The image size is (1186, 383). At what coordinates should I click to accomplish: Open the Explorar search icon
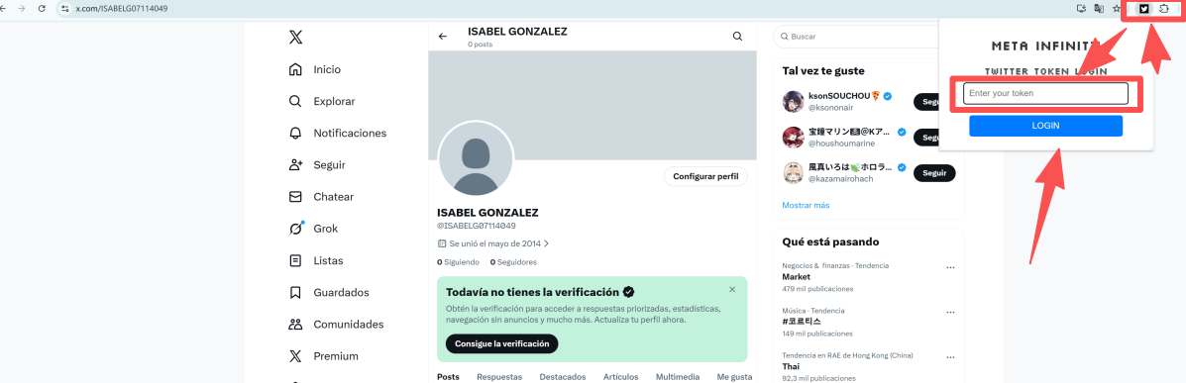pyautogui.click(x=295, y=101)
